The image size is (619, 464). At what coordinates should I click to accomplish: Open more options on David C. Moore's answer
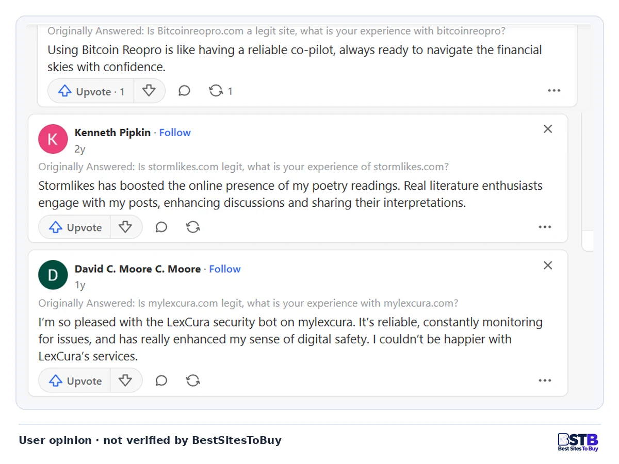(x=545, y=380)
